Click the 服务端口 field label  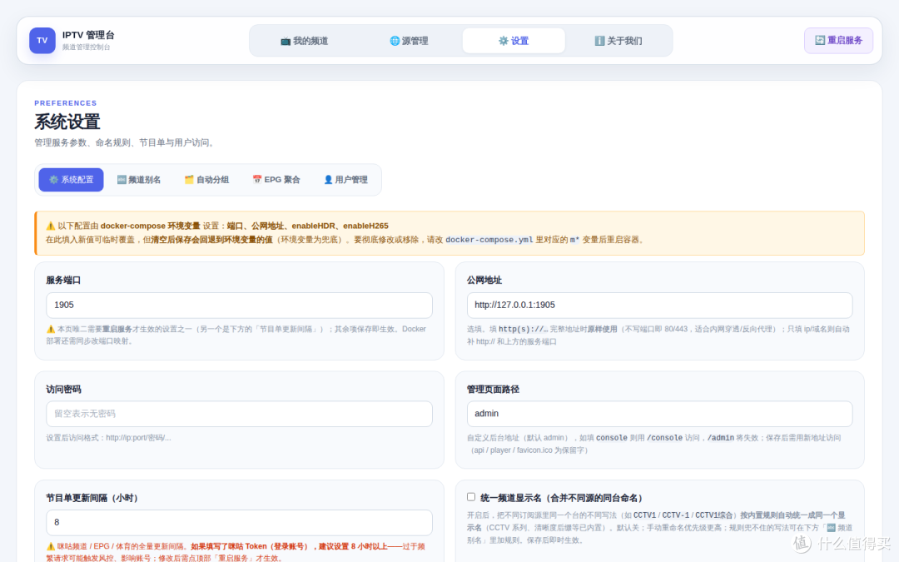(x=63, y=280)
